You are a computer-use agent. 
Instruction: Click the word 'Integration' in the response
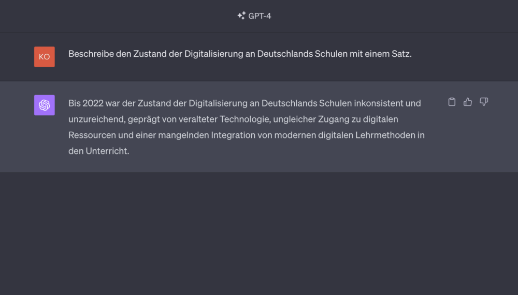pos(233,135)
